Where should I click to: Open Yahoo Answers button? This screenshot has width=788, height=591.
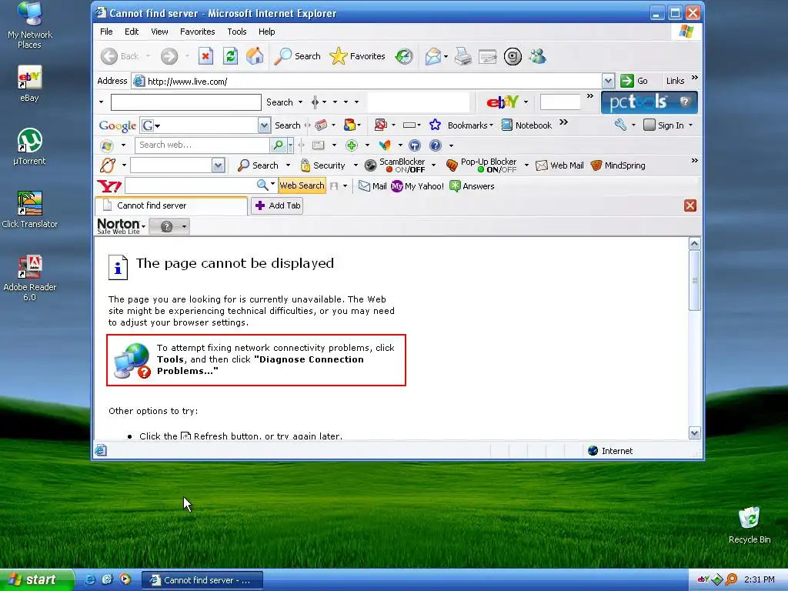pyautogui.click(x=472, y=186)
